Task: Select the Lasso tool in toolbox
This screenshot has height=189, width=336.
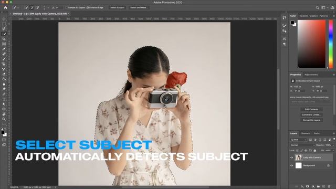Action: pyautogui.click(x=4, y=29)
